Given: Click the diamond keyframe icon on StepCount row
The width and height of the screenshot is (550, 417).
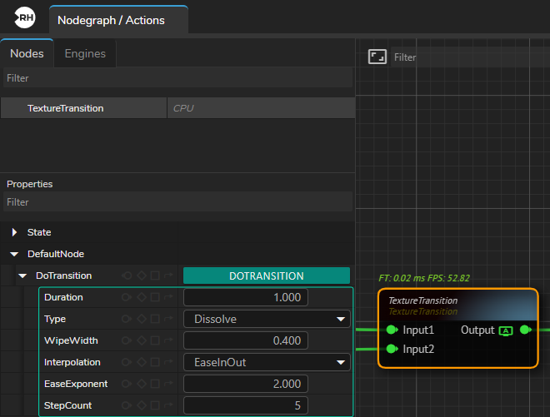Looking at the screenshot, I should [142, 406].
